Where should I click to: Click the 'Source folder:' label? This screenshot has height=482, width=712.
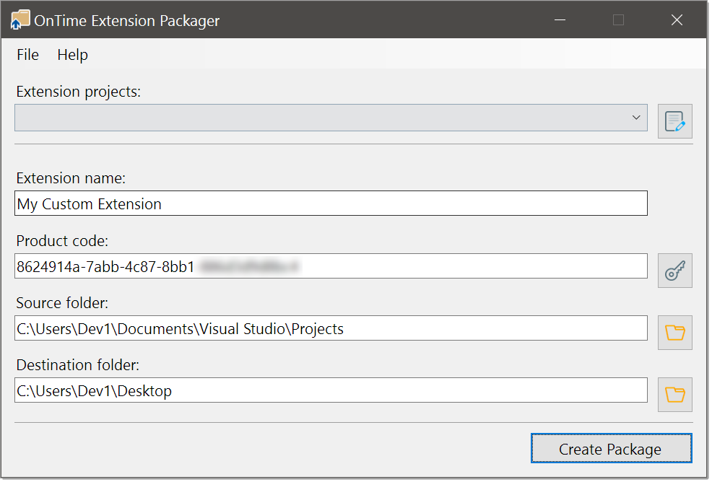(63, 304)
